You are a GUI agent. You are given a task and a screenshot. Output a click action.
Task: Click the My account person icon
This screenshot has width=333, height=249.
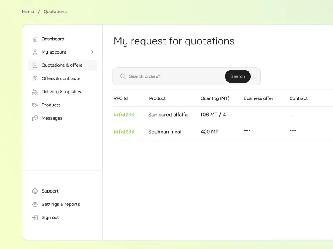coord(35,52)
